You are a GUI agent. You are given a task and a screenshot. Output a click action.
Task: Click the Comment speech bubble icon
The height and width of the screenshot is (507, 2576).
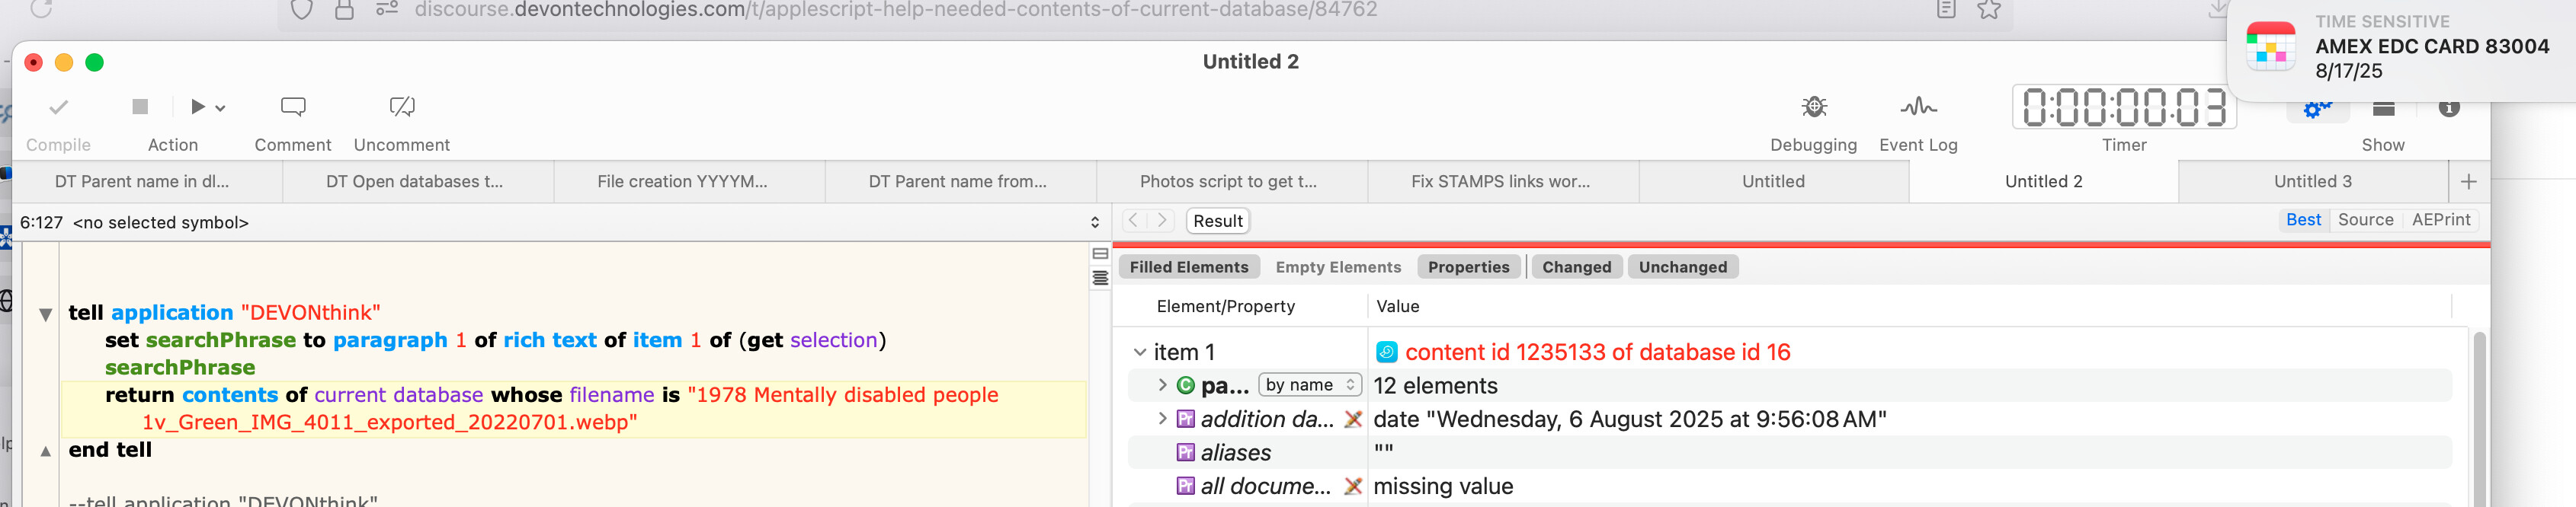coord(292,107)
